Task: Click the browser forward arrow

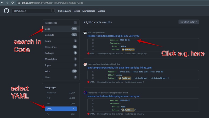Action: (7, 3)
